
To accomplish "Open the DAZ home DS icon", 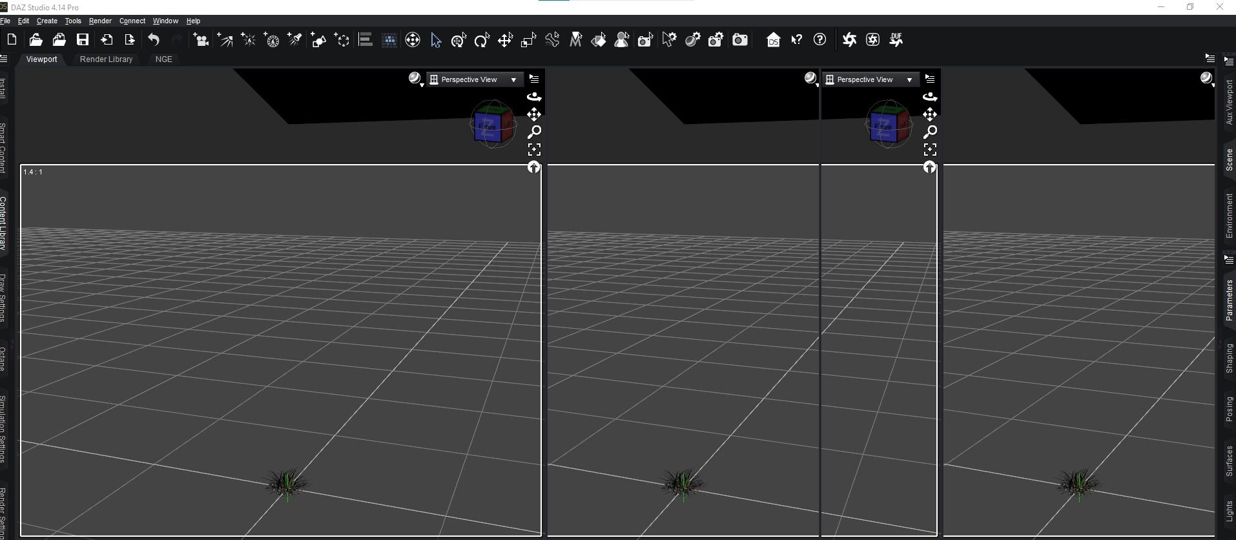I will (773, 40).
